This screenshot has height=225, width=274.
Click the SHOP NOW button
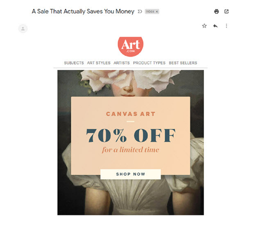tap(130, 174)
